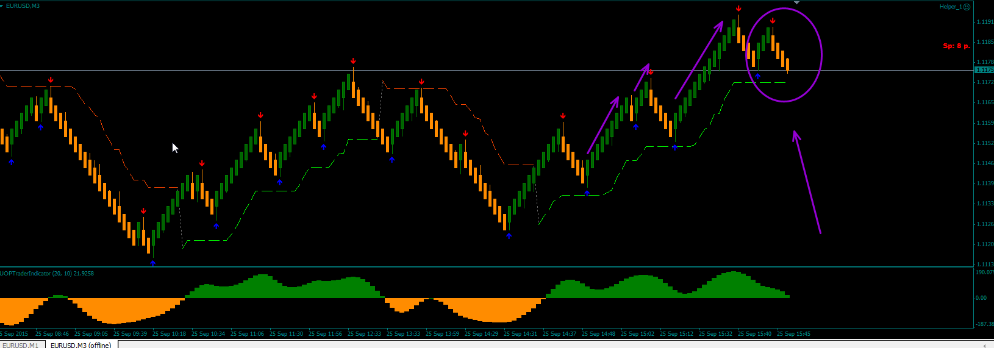This screenshot has width=994, height=348.
Task: Click the scroll-left arrow beside chart tabs
Action: (983, 345)
